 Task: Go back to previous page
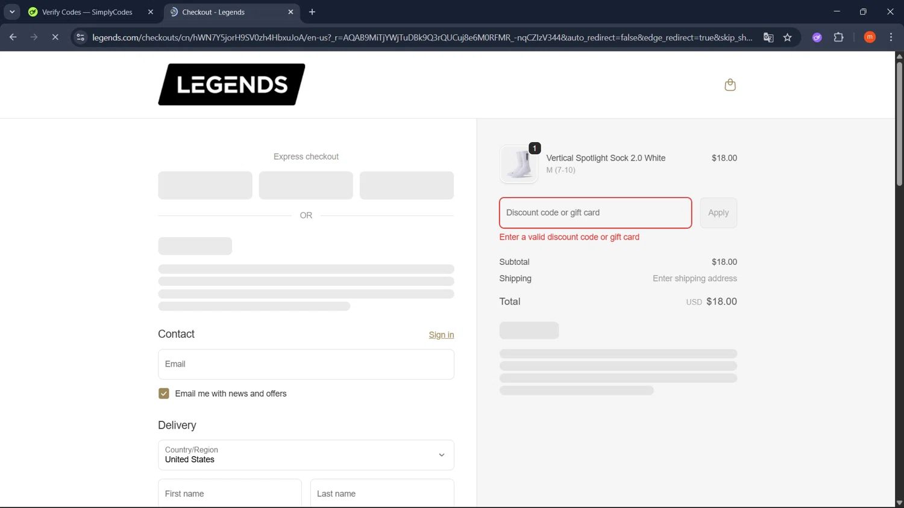tap(13, 37)
